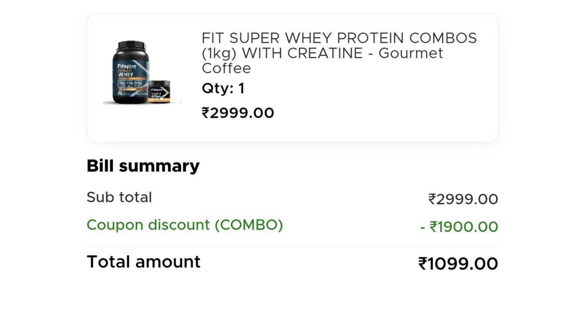Click the Fitspire logo on whey jar
The width and height of the screenshot is (585, 329).
coord(127,66)
